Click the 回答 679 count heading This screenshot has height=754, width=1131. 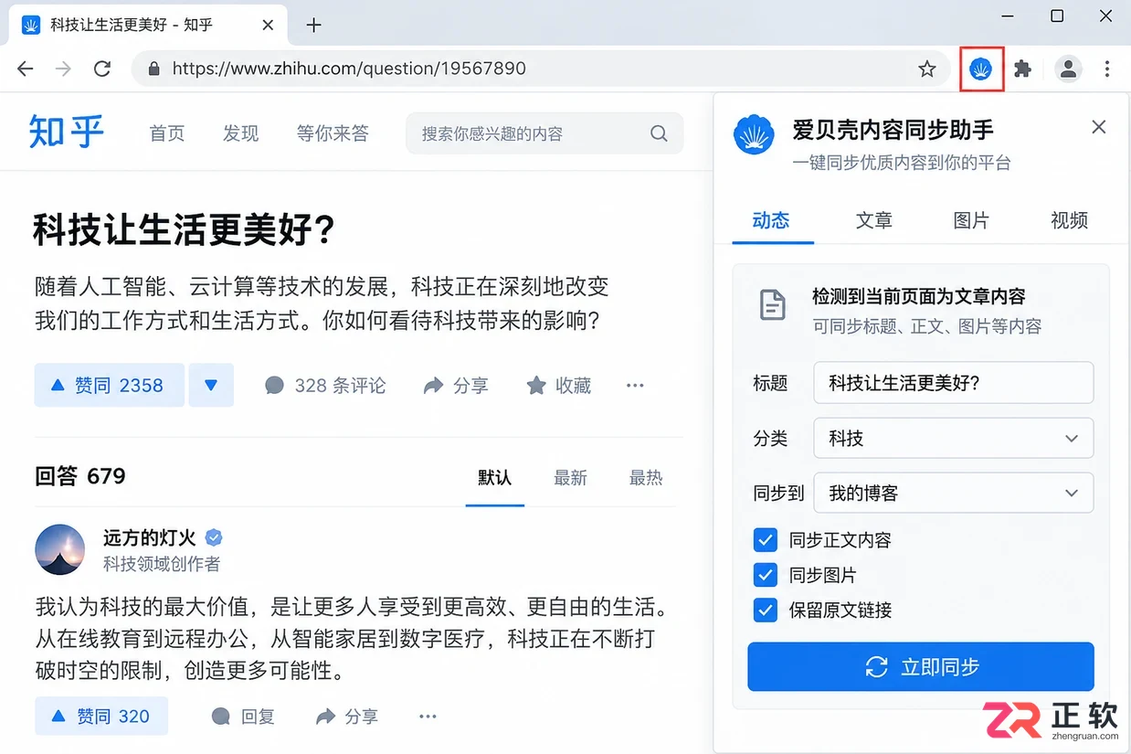[80, 476]
